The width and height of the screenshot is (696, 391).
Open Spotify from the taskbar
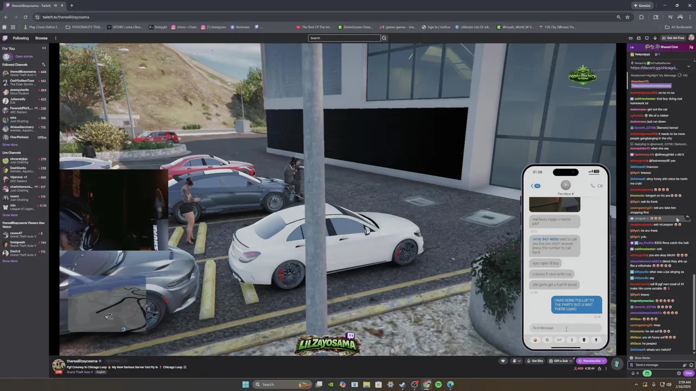[x=438, y=384]
